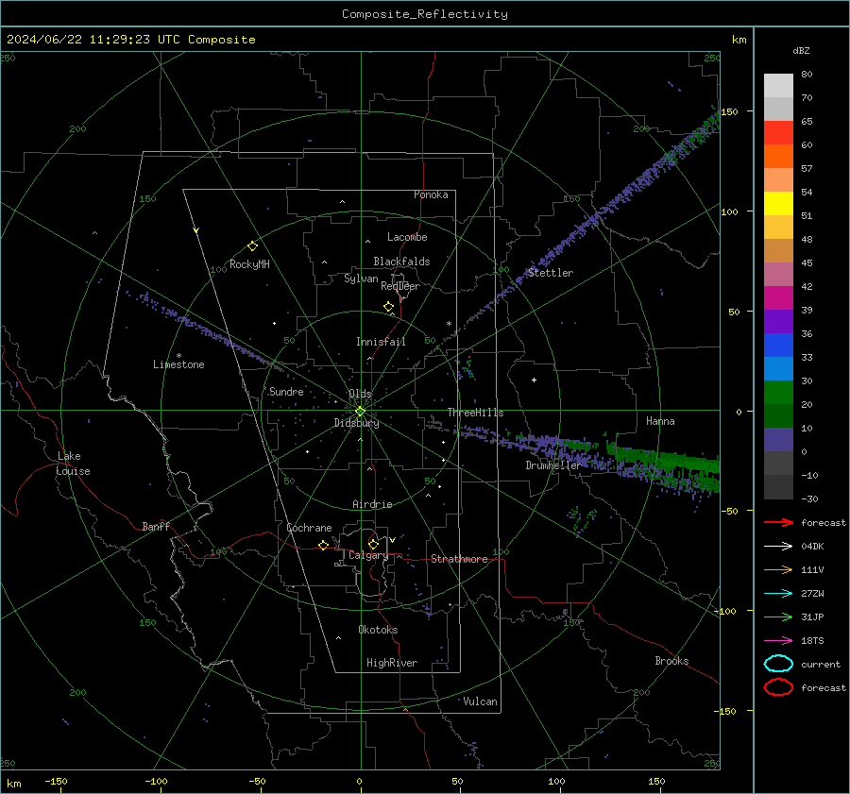The image size is (850, 794).
Task: Select the Sylvan map label
Action: [x=361, y=279]
